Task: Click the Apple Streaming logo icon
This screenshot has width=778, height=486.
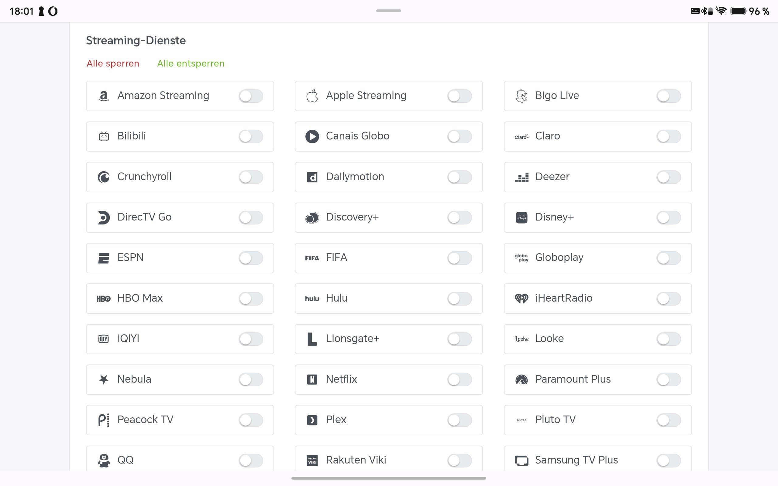Action: [x=312, y=96]
